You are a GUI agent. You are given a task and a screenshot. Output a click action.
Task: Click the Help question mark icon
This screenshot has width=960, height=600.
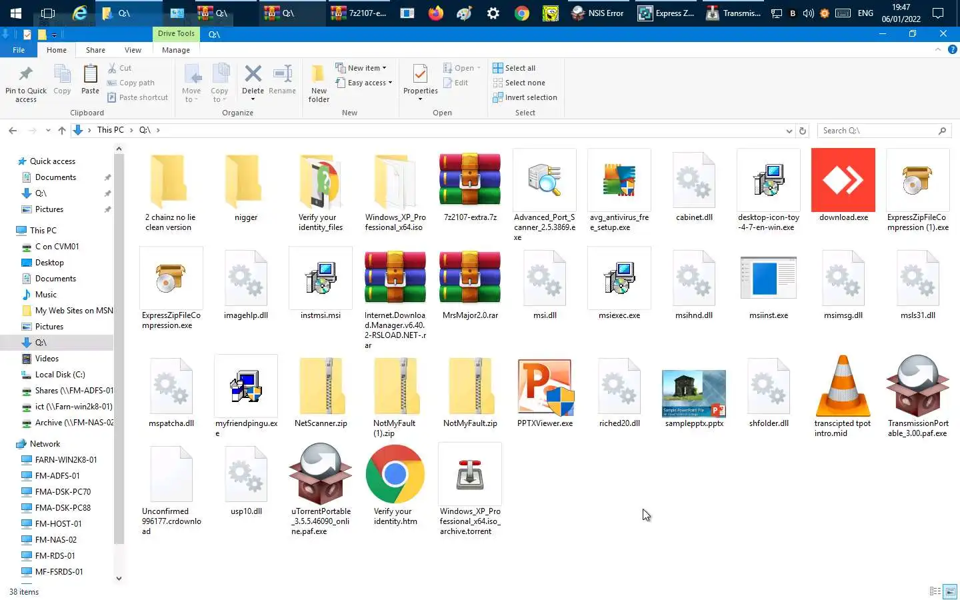point(952,49)
